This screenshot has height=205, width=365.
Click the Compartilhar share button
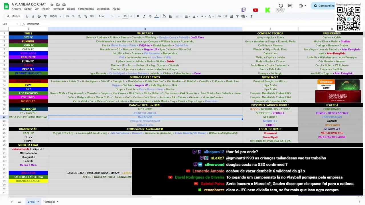325,6
